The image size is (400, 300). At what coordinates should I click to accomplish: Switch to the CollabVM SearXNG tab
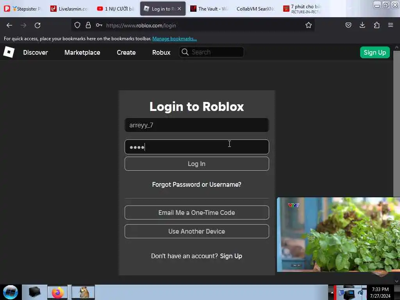pyautogui.click(x=255, y=9)
